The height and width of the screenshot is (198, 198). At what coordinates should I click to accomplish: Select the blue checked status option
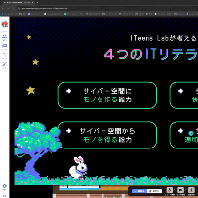(140, 191)
